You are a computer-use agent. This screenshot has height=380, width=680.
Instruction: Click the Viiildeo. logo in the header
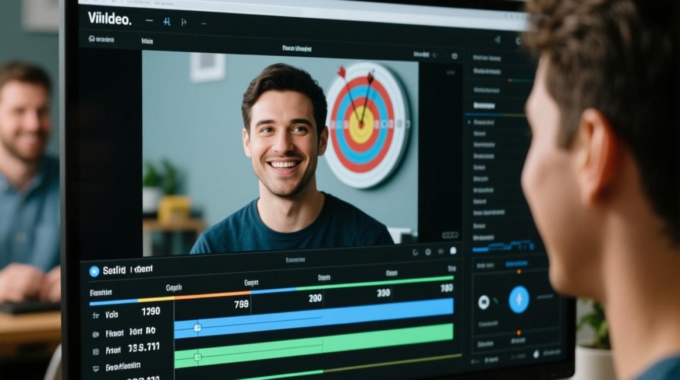110,19
